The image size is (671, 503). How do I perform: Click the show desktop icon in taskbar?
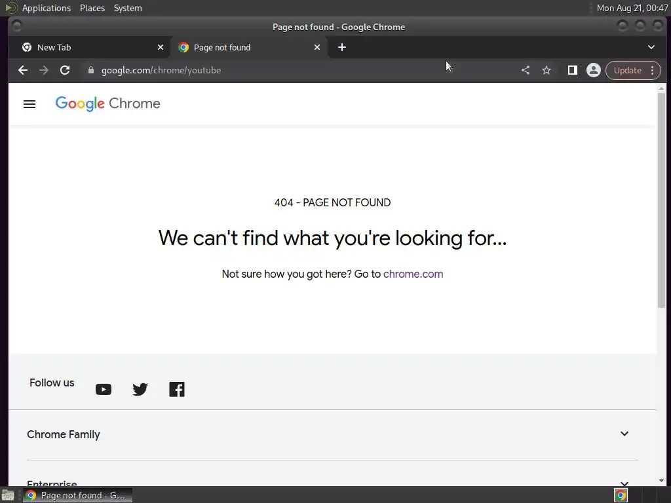(8, 496)
